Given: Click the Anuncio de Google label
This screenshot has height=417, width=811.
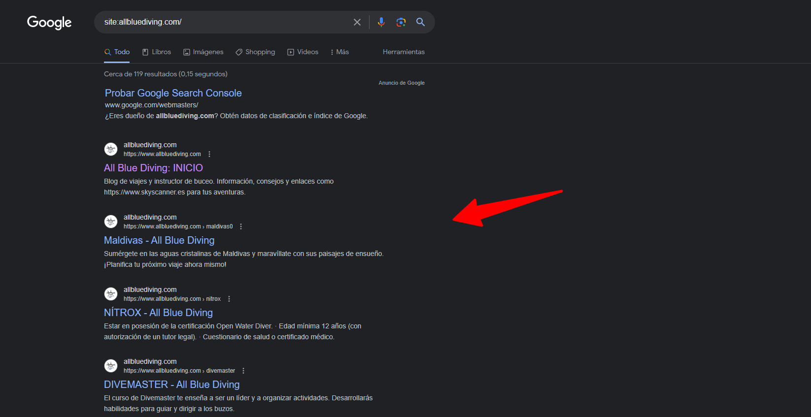Looking at the screenshot, I should 402,83.
